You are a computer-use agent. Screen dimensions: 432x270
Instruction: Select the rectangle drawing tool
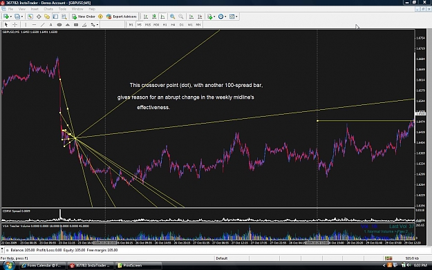point(76,25)
